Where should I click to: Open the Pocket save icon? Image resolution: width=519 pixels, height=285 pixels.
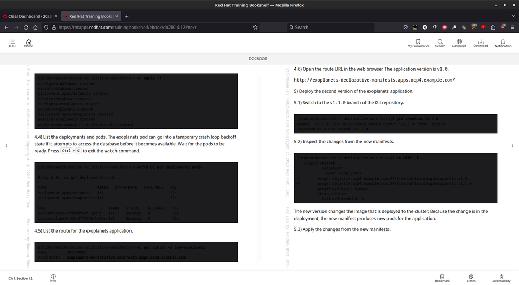tap(406, 28)
